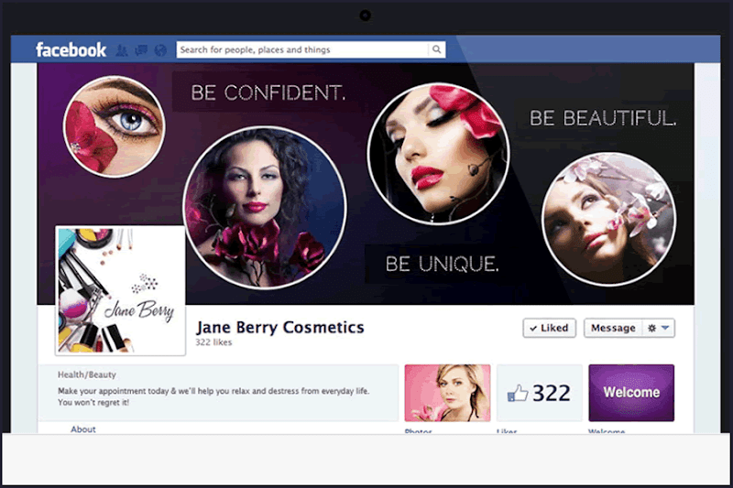Click the 'Make your appointment today' description

213,396
